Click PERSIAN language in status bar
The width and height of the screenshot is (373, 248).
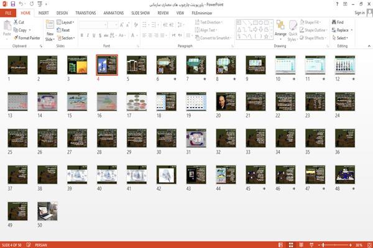pos(41,245)
